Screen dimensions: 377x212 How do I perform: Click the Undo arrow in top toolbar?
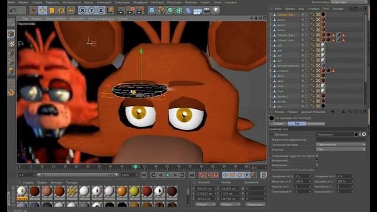13,11
